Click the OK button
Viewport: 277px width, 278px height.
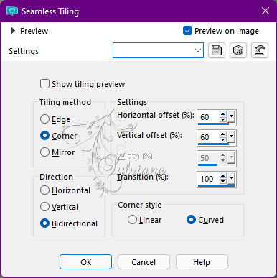tap(85, 262)
